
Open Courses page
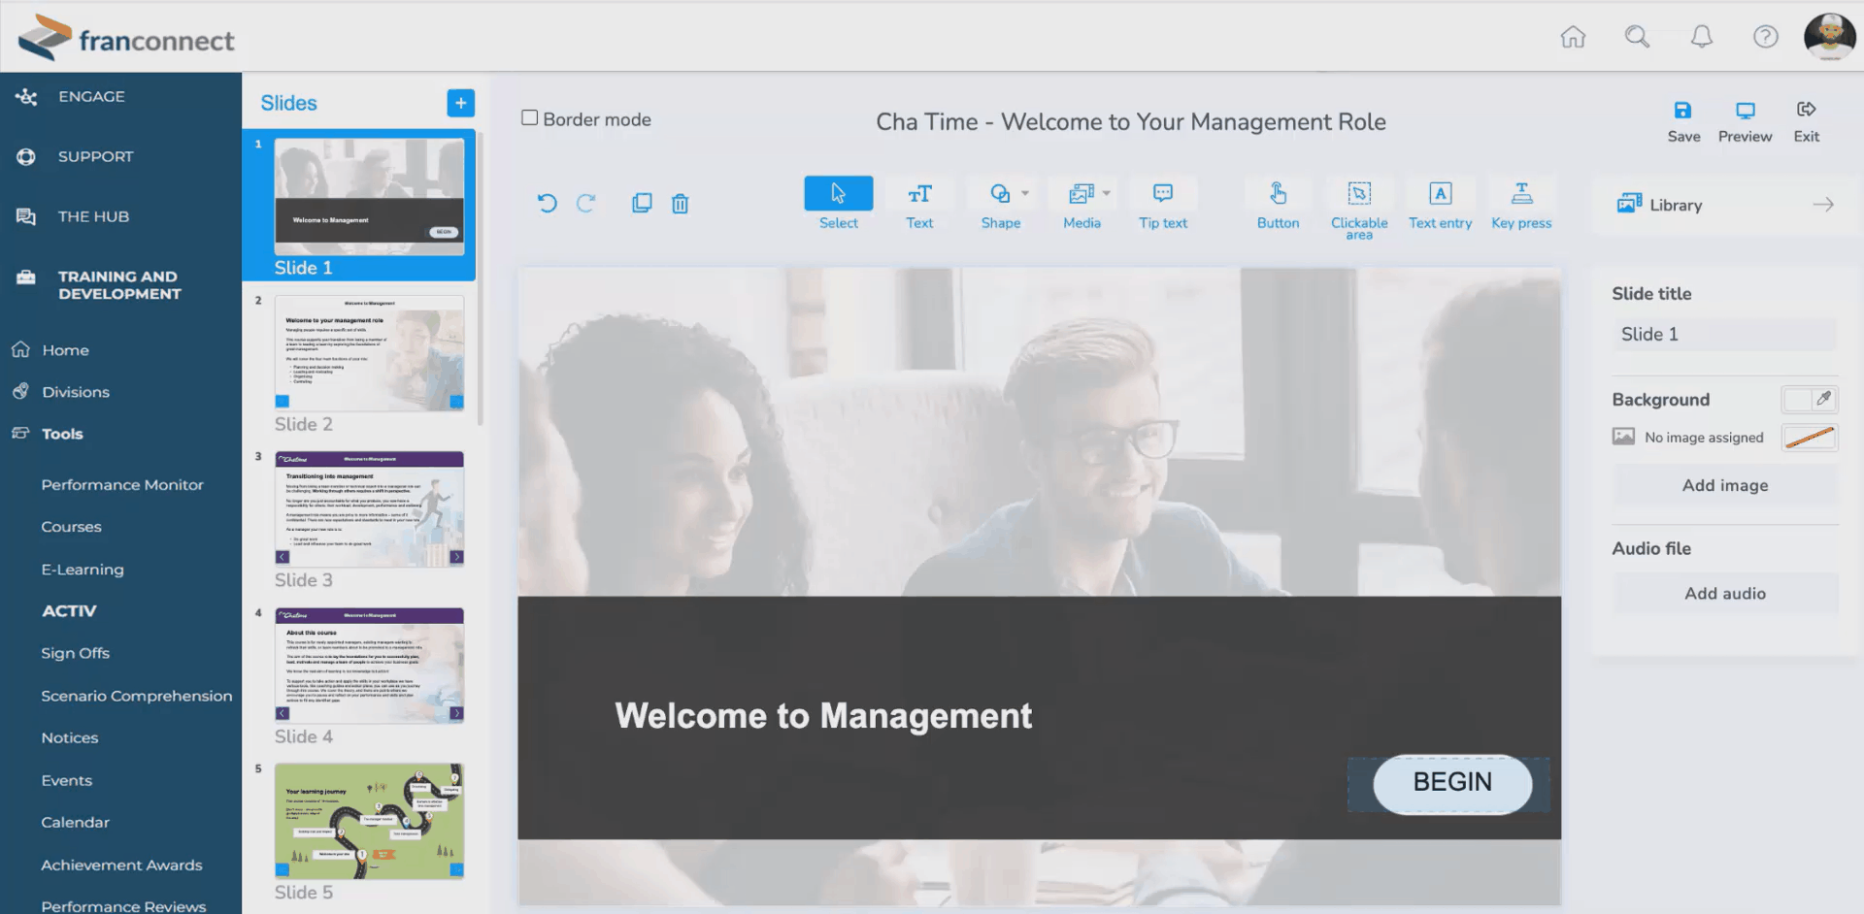(x=71, y=527)
